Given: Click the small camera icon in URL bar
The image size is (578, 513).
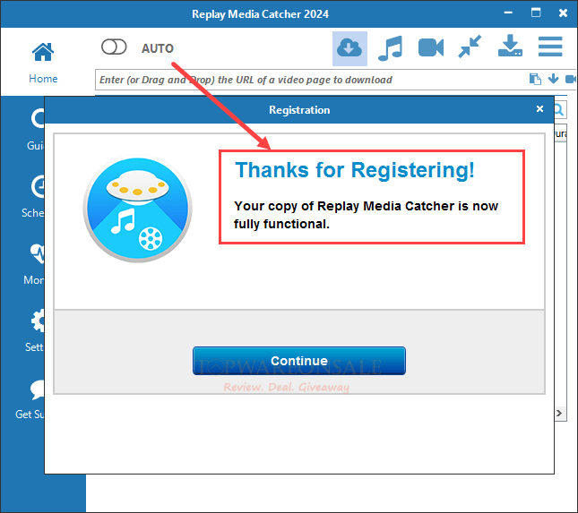Looking at the screenshot, I should [571, 79].
